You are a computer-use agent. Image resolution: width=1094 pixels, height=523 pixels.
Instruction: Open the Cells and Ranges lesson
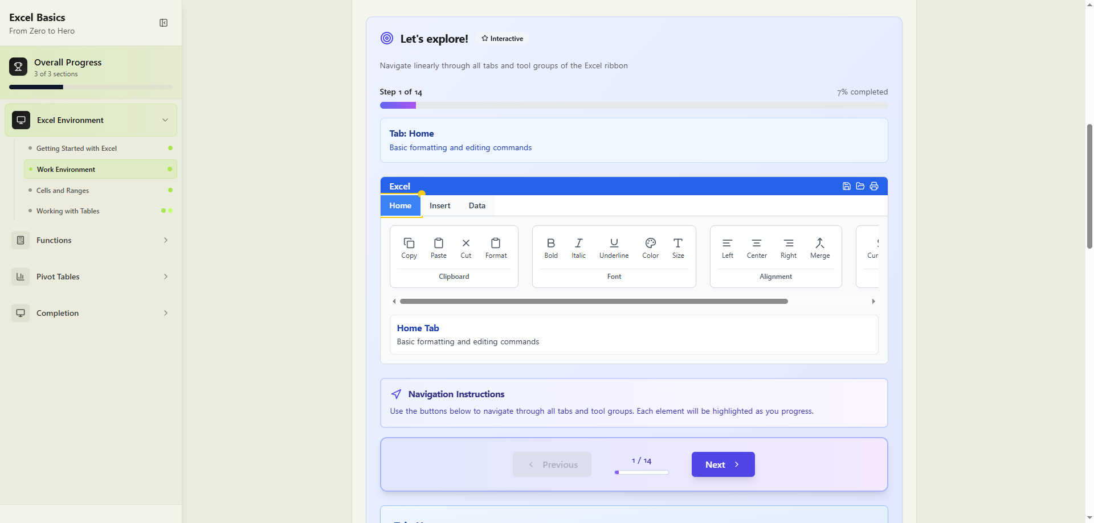[63, 191]
